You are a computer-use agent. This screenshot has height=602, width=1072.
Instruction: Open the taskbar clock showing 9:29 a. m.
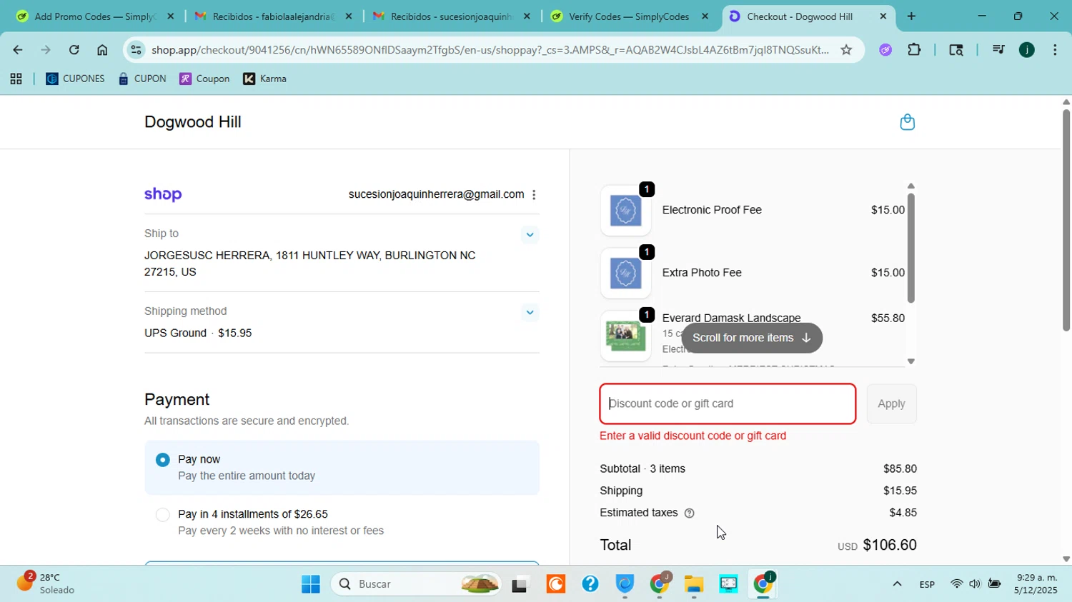pos(1036,584)
